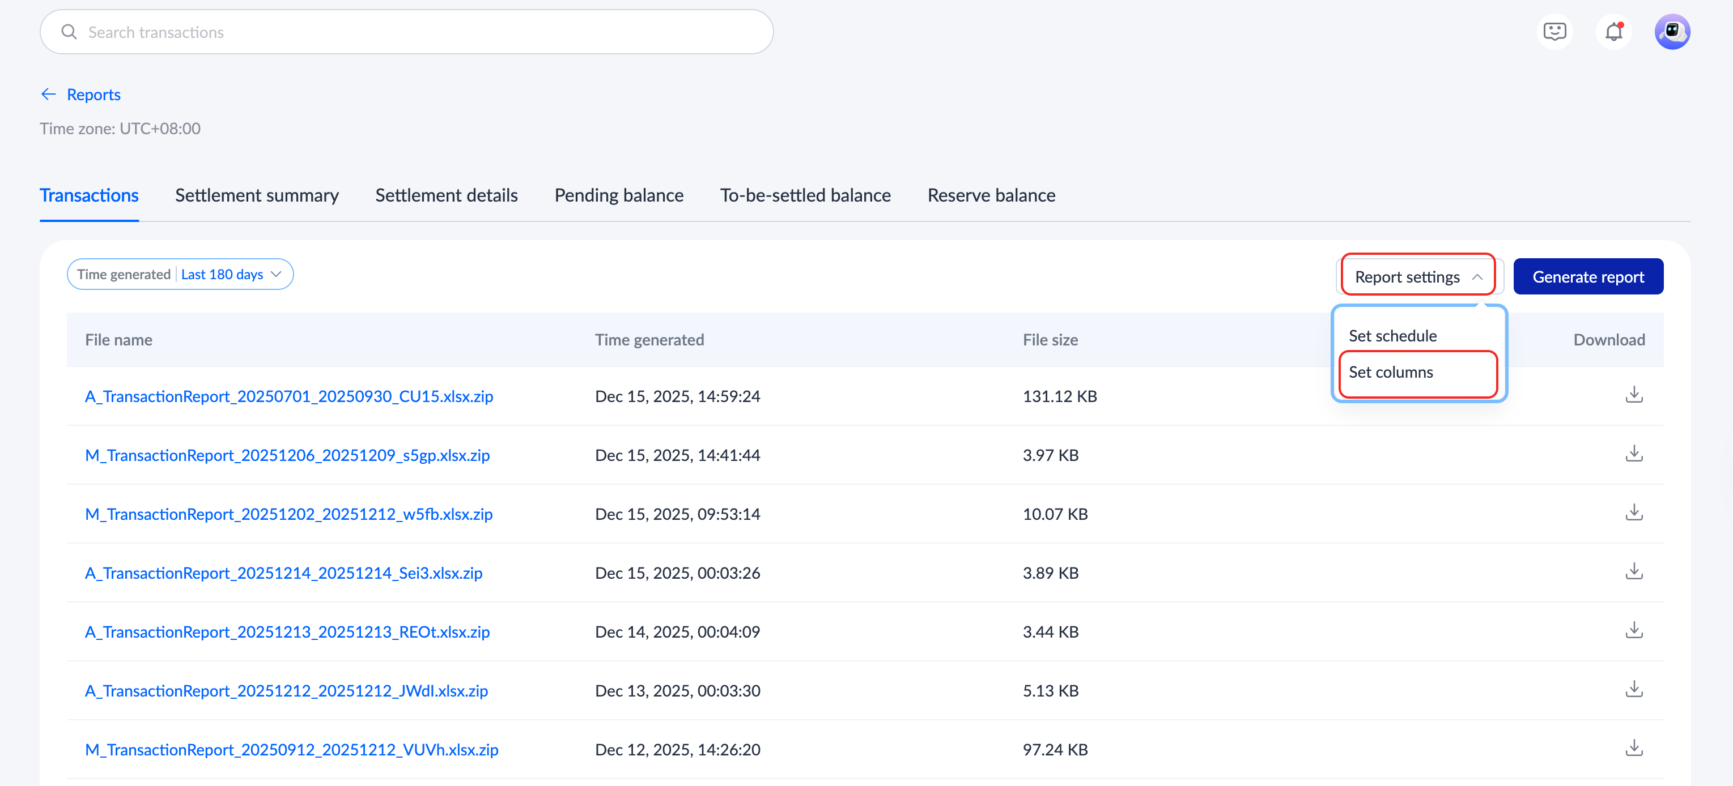Screen dimensions: 1733x786
Task: Open the notifications bell
Action: pyautogui.click(x=1613, y=32)
